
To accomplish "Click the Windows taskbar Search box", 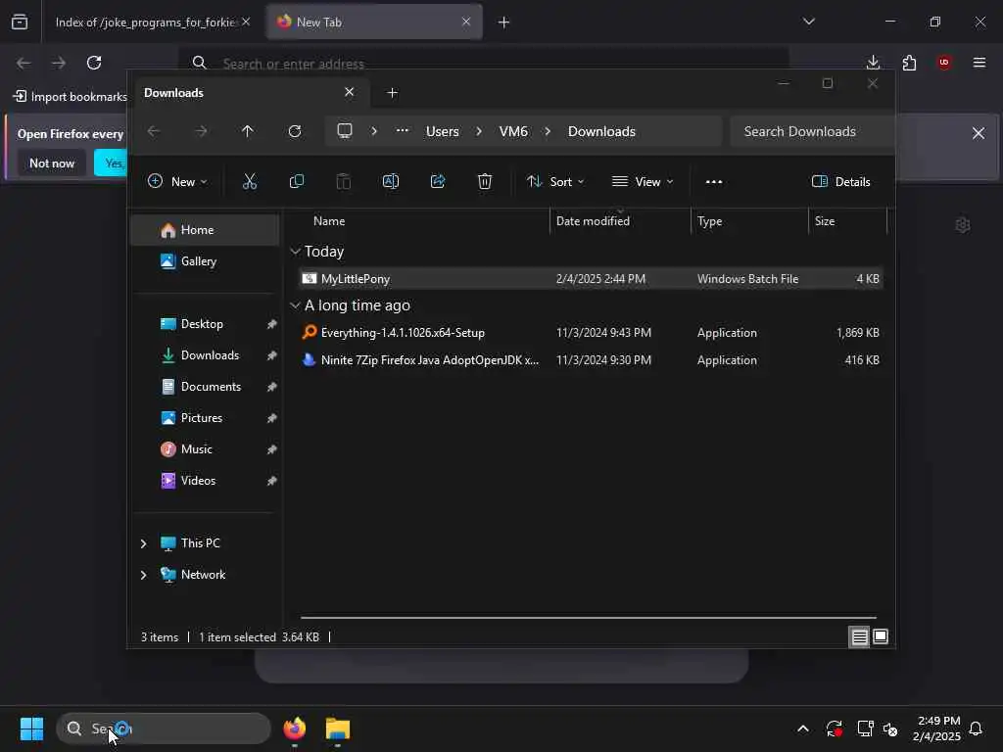I will [x=164, y=728].
